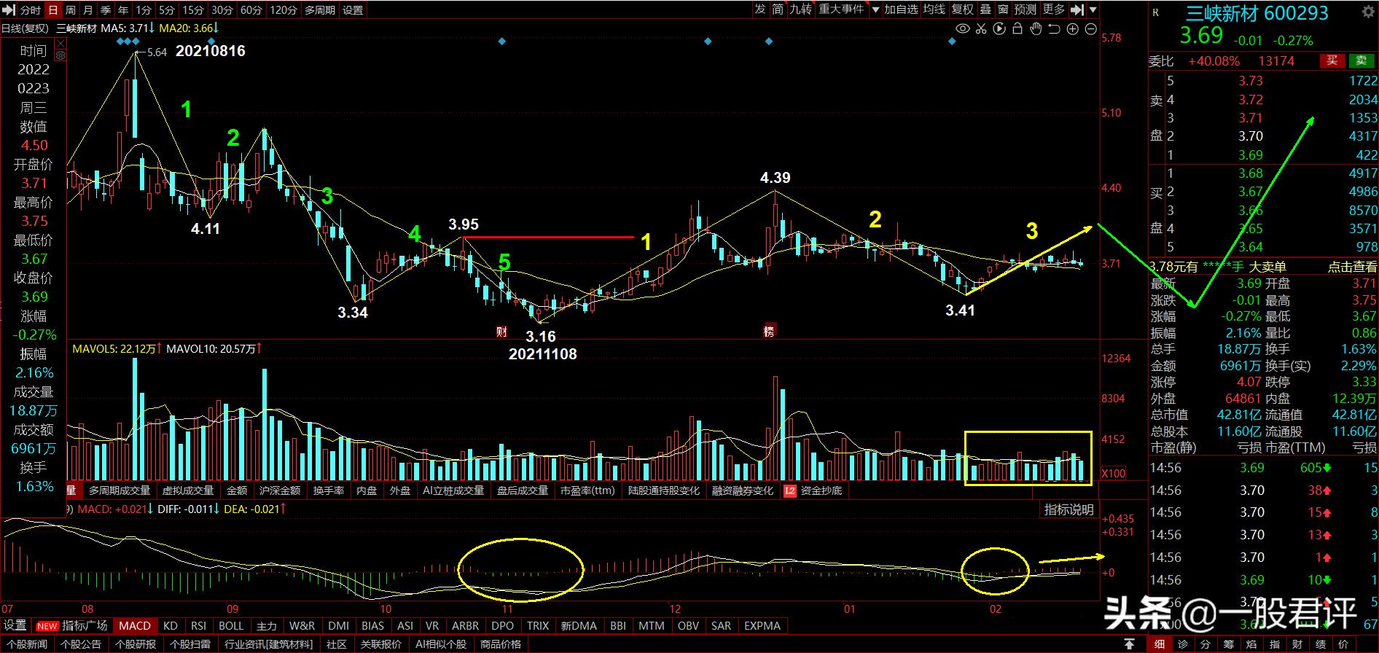
Task: Click the scroll-to-top arrow icon in bottom bar
Action: (1130, 644)
